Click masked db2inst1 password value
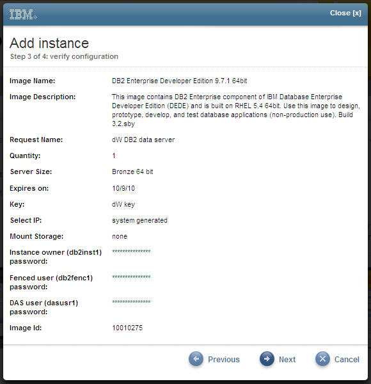Viewport: 371px width, 384px height. (x=131, y=252)
